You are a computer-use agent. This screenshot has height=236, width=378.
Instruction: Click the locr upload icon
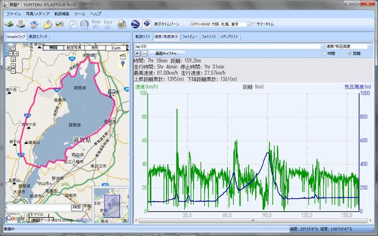click(x=108, y=24)
